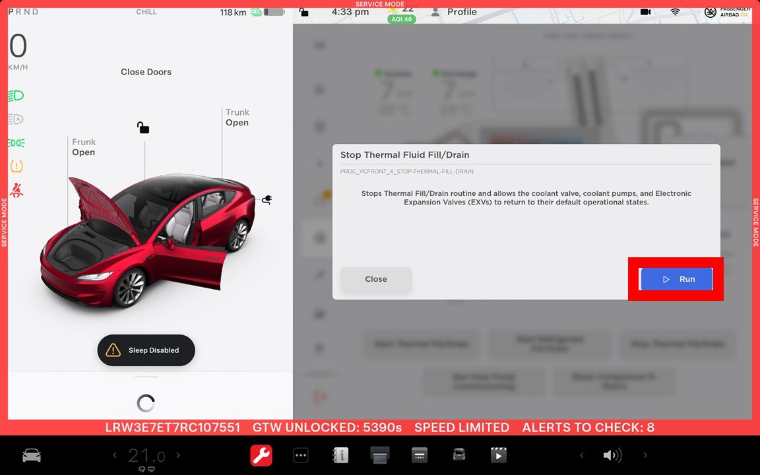Screen dimensions: 760x475
Task: Toggle the Trunk Open control
Action: click(237, 117)
